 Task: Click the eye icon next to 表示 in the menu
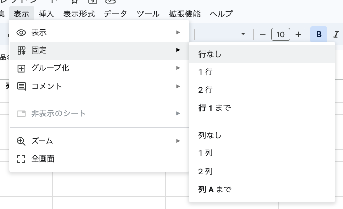pyautogui.click(x=21, y=32)
